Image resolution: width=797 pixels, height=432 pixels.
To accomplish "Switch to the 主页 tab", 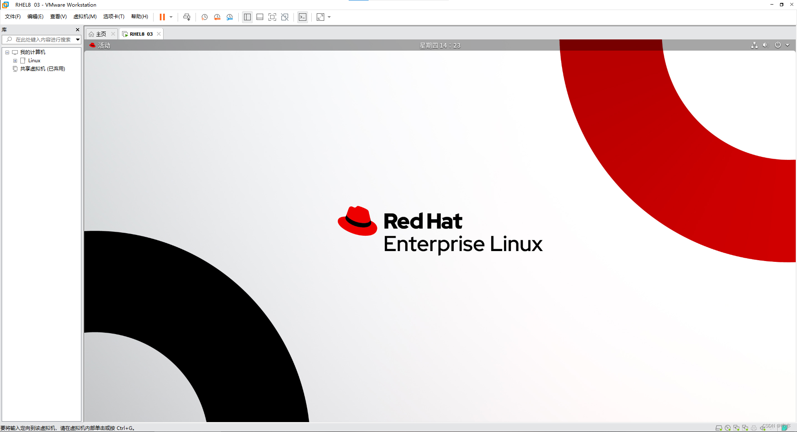I will click(100, 34).
